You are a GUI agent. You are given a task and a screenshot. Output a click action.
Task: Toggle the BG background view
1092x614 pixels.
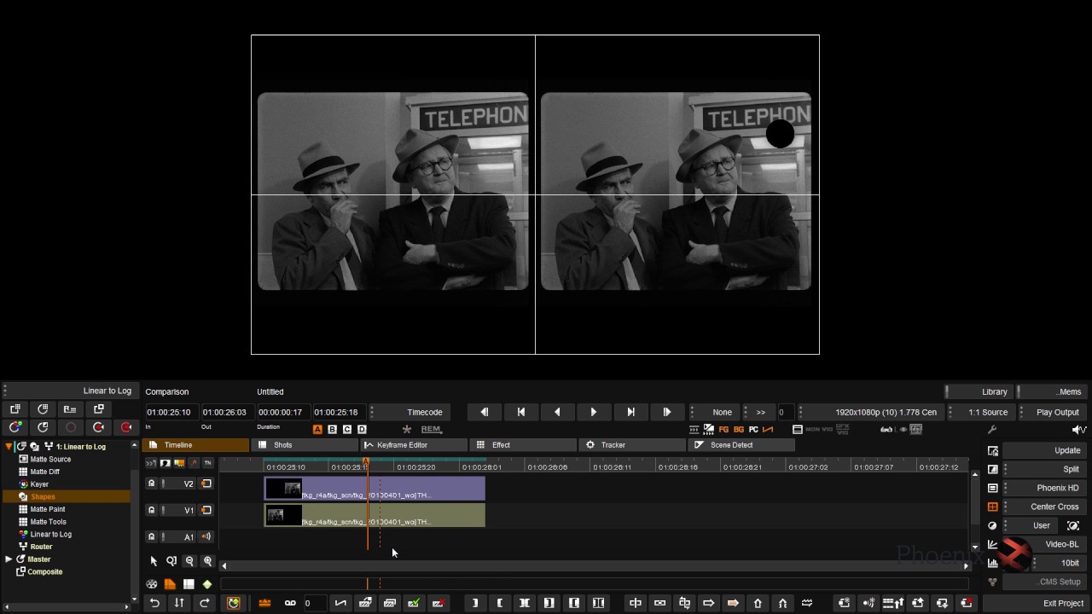pos(738,429)
